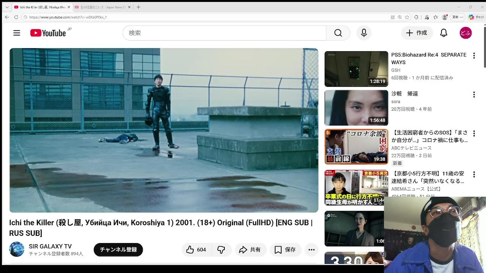Start voice search with the microphone
Screen dimensions: 486x273
pyautogui.click(x=364, y=33)
